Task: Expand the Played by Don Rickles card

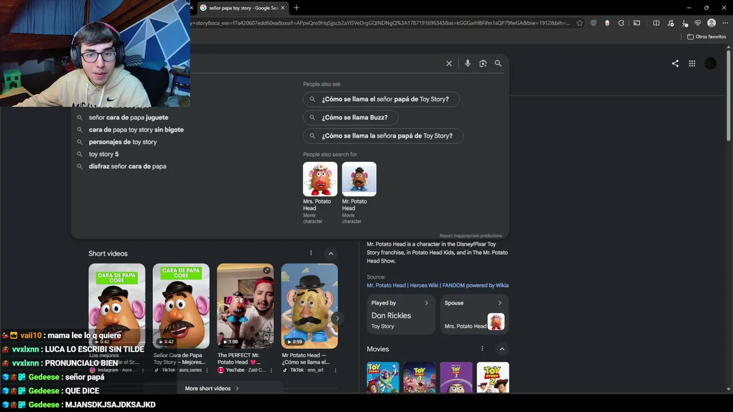Action: pyautogui.click(x=401, y=315)
